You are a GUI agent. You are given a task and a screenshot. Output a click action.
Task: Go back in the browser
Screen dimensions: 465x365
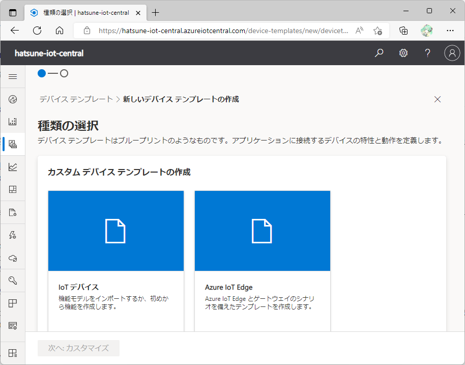click(x=15, y=31)
